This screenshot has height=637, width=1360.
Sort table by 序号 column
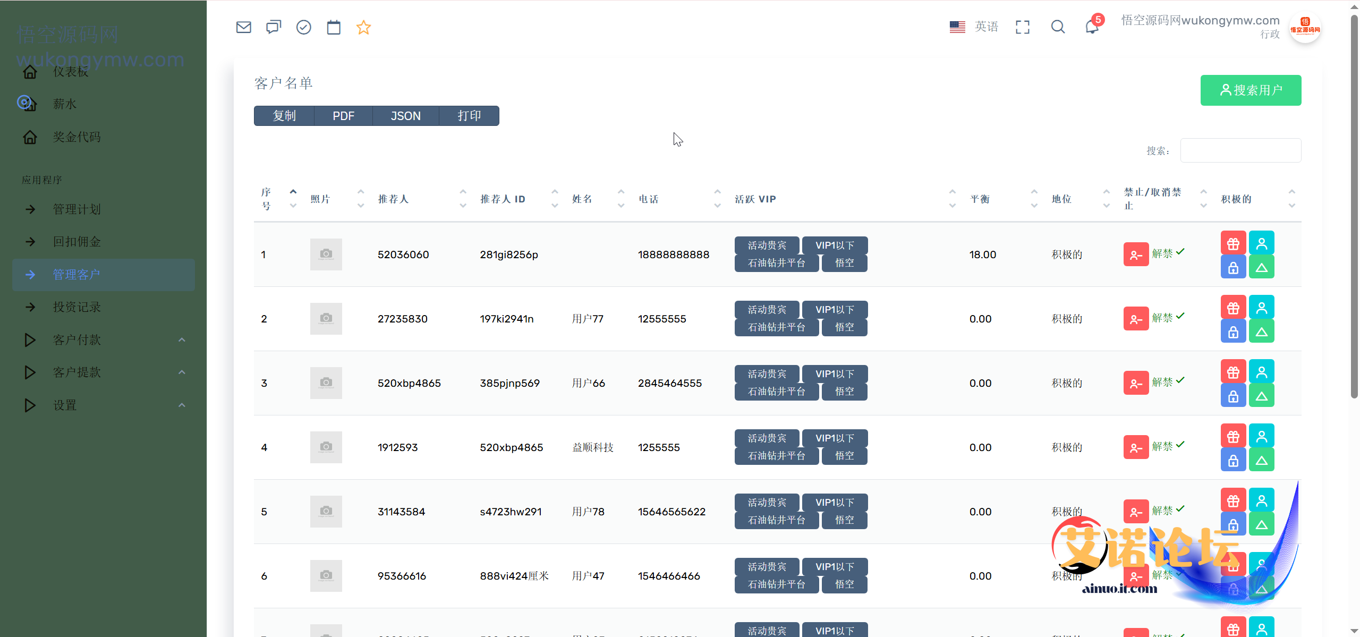pyautogui.click(x=278, y=199)
